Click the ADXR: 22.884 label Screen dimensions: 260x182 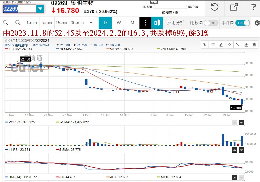click(169, 177)
